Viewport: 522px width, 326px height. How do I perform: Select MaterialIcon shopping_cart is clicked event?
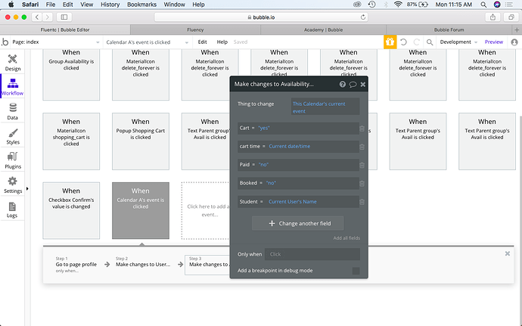[x=71, y=141]
